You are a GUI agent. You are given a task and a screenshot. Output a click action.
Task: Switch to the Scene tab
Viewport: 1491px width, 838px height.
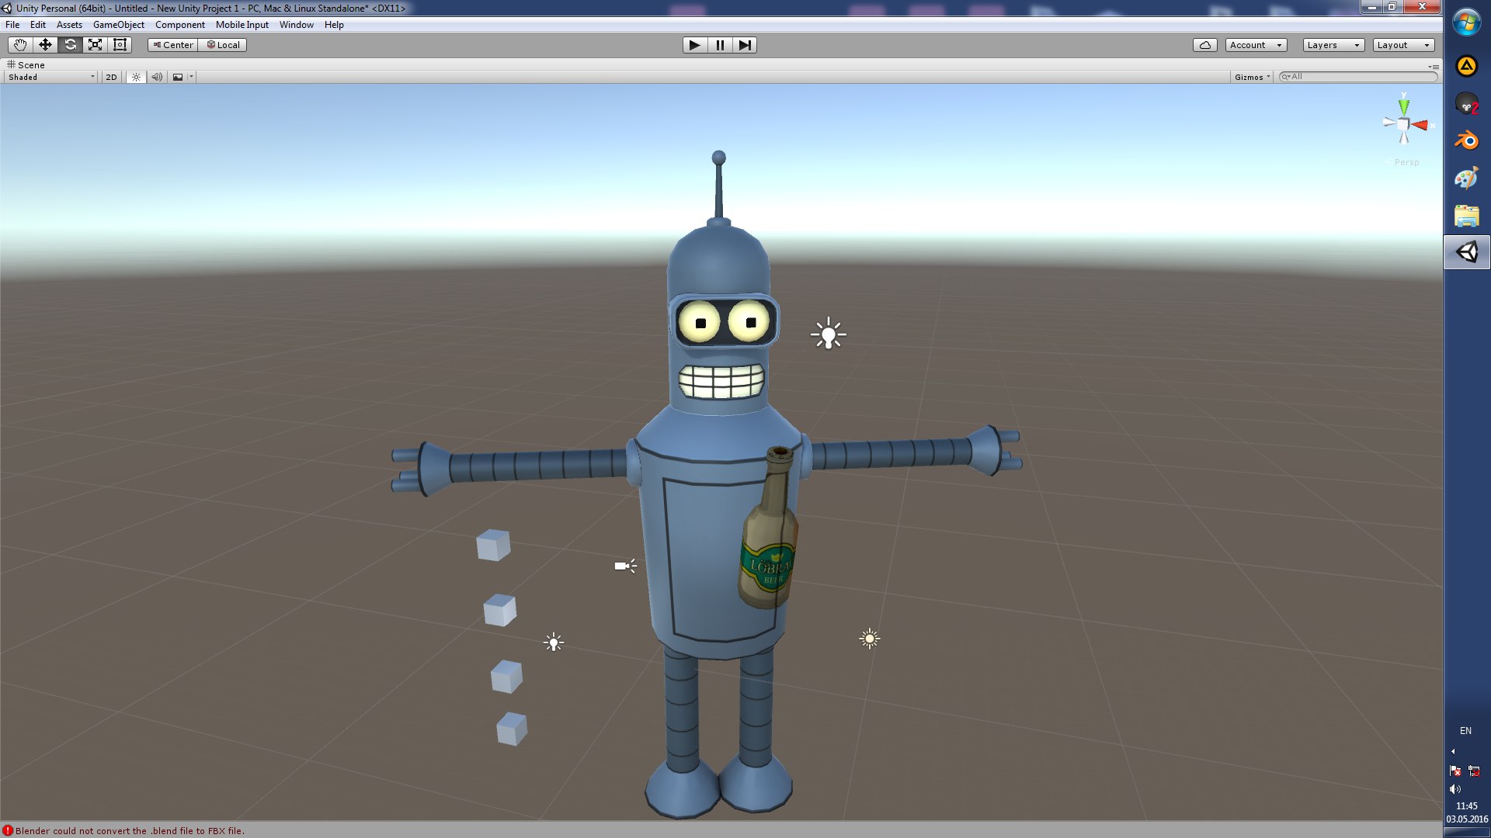26,64
